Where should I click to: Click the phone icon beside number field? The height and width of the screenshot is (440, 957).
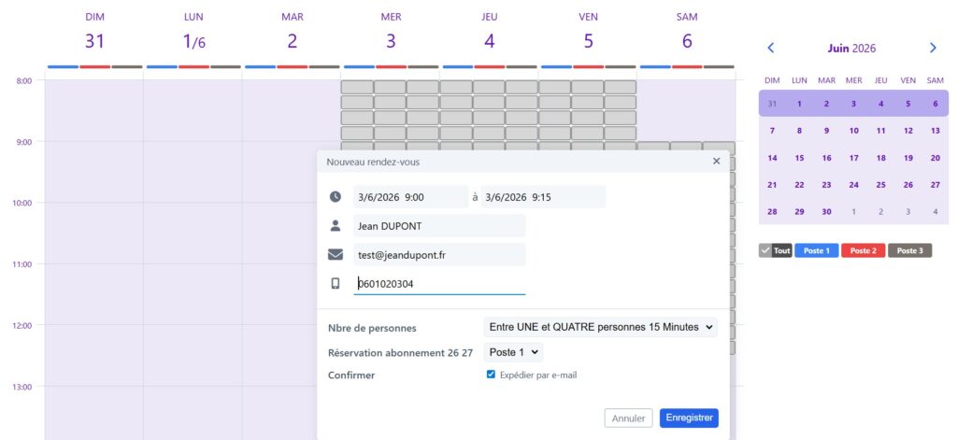pos(336,283)
